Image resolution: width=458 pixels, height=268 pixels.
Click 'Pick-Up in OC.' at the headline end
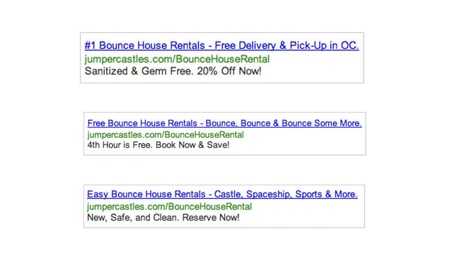pyautogui.click(x=324, y=45)
